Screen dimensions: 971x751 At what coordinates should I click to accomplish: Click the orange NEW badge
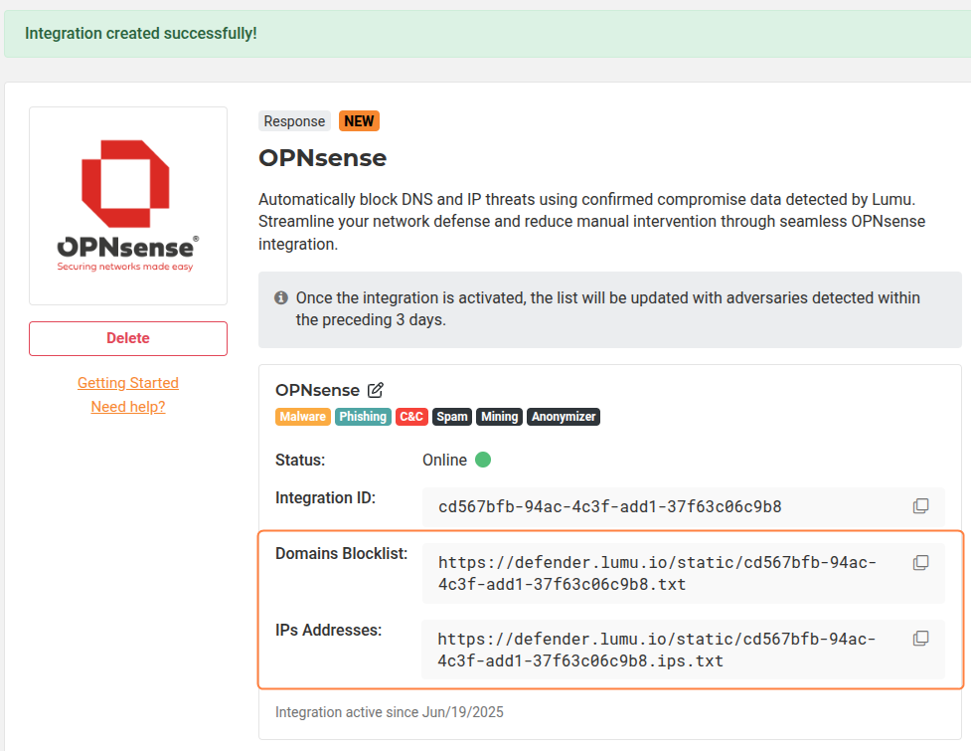(x=359, y=121)
